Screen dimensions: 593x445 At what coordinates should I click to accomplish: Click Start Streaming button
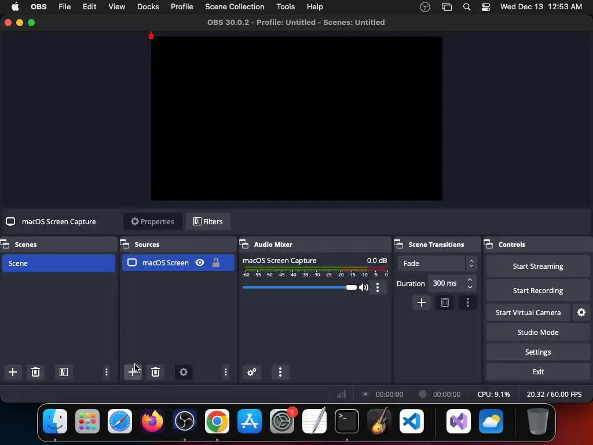pyautogui.click(x=538, y=267)
